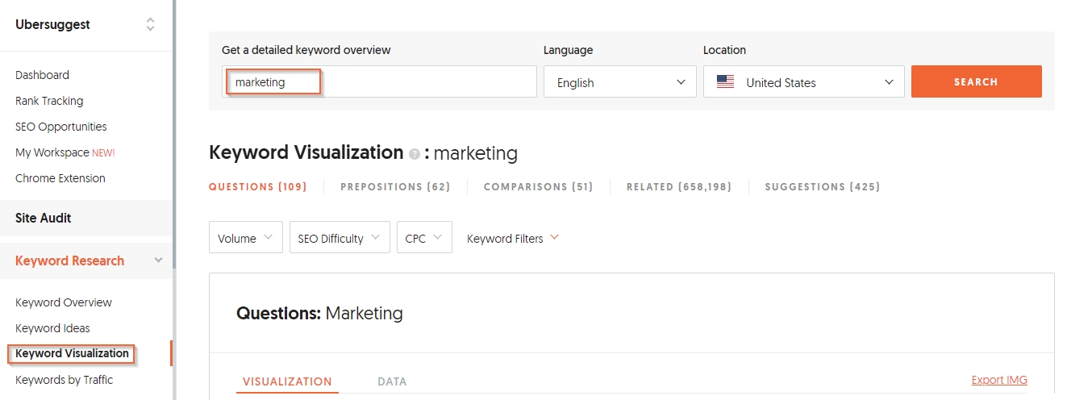Expand the SEO Difficulty filter
Screen dimensions: 1067x400
(340, 238)
